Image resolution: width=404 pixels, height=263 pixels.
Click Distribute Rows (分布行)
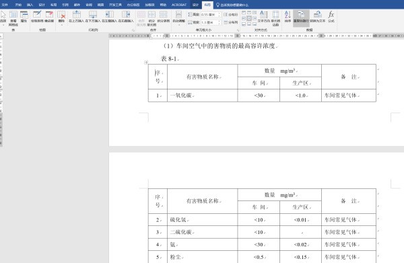tap(230, 15)
